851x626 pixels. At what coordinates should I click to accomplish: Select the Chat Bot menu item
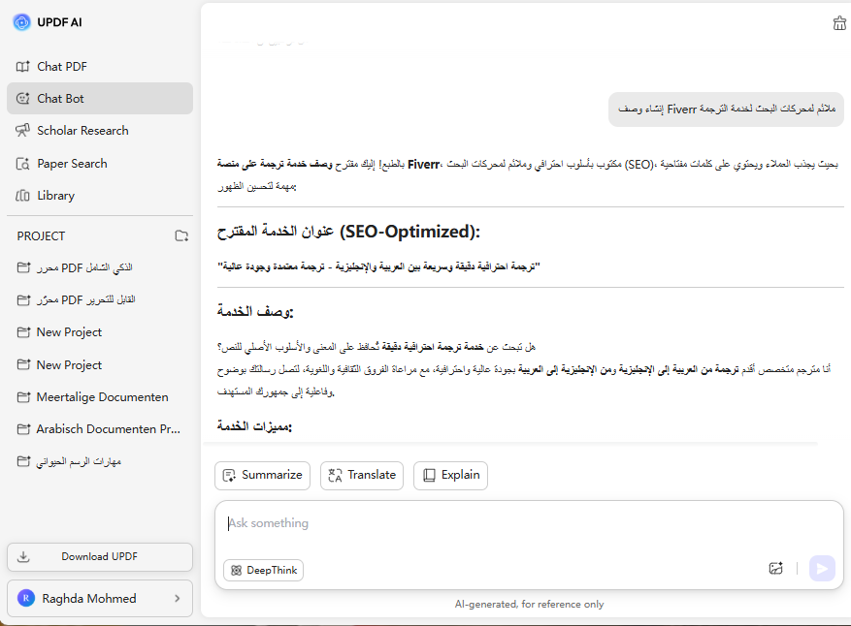[100, 99]
